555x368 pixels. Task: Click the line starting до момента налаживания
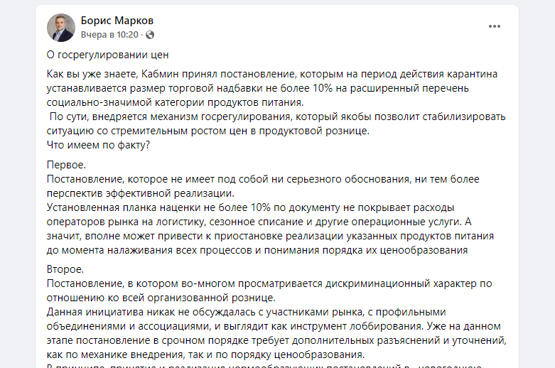click(257, 250)
